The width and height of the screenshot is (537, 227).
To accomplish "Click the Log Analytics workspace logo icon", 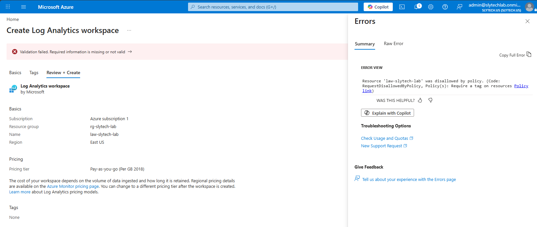I will point(13,89).
